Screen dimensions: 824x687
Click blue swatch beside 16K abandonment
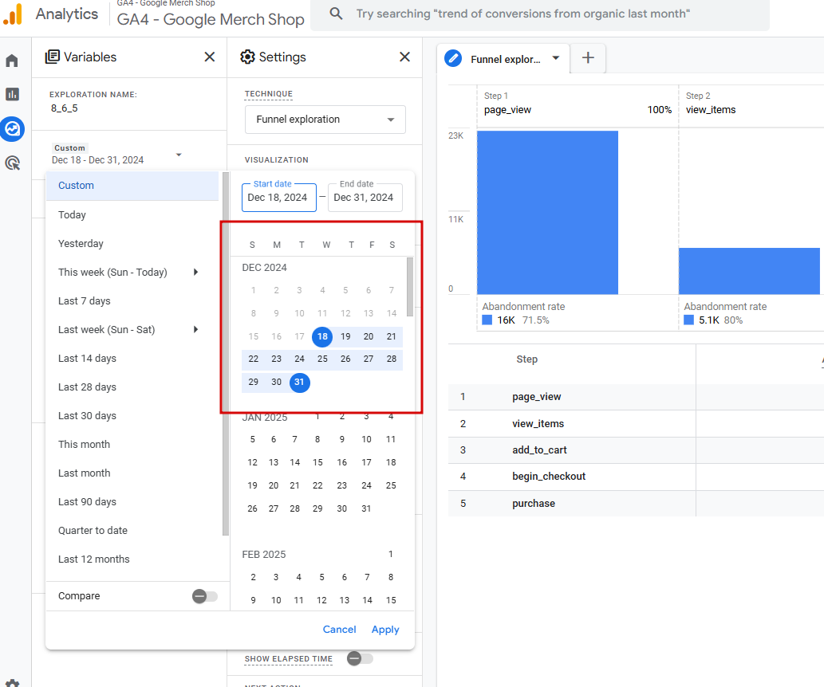(x=487, y=320)
